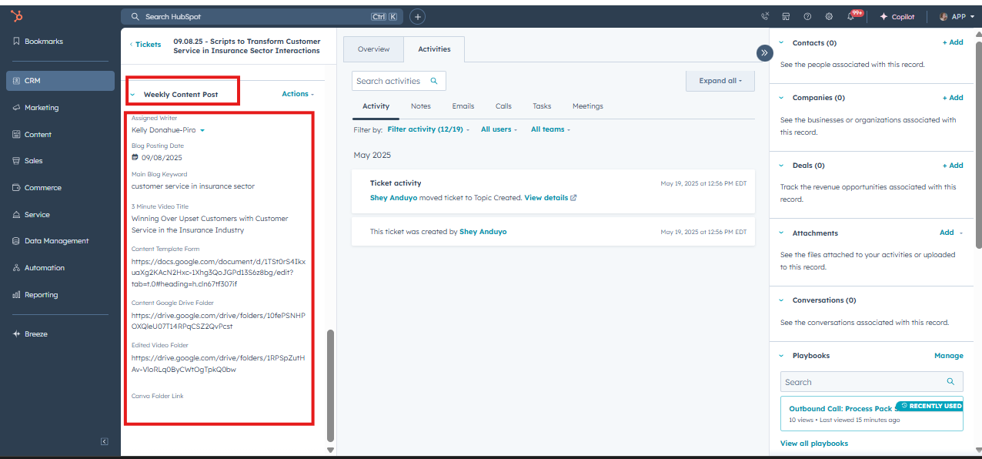The height and width of the screenshot is (459, 982).
Task: Click the plus quick-create button beside search
Action: point(416,16)
